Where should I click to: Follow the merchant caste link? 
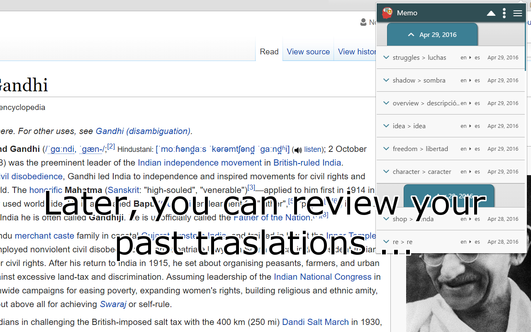[44, 236]
